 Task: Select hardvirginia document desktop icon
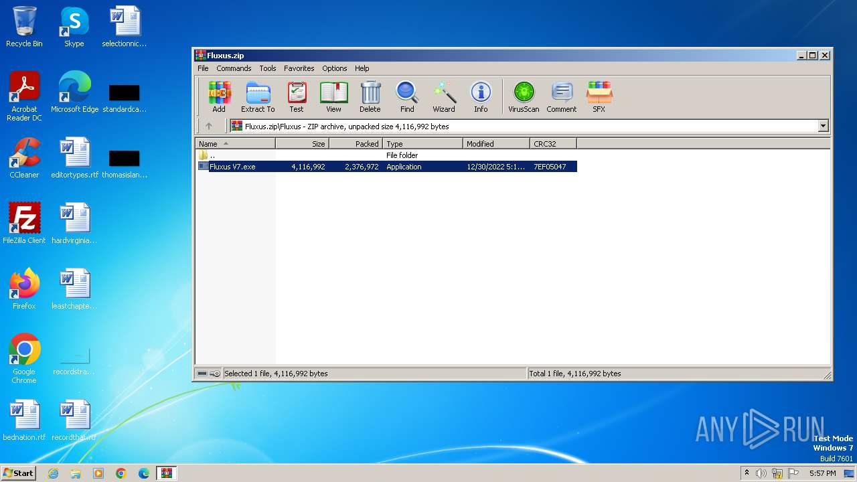pyautogui.click(x=74, y=224)
